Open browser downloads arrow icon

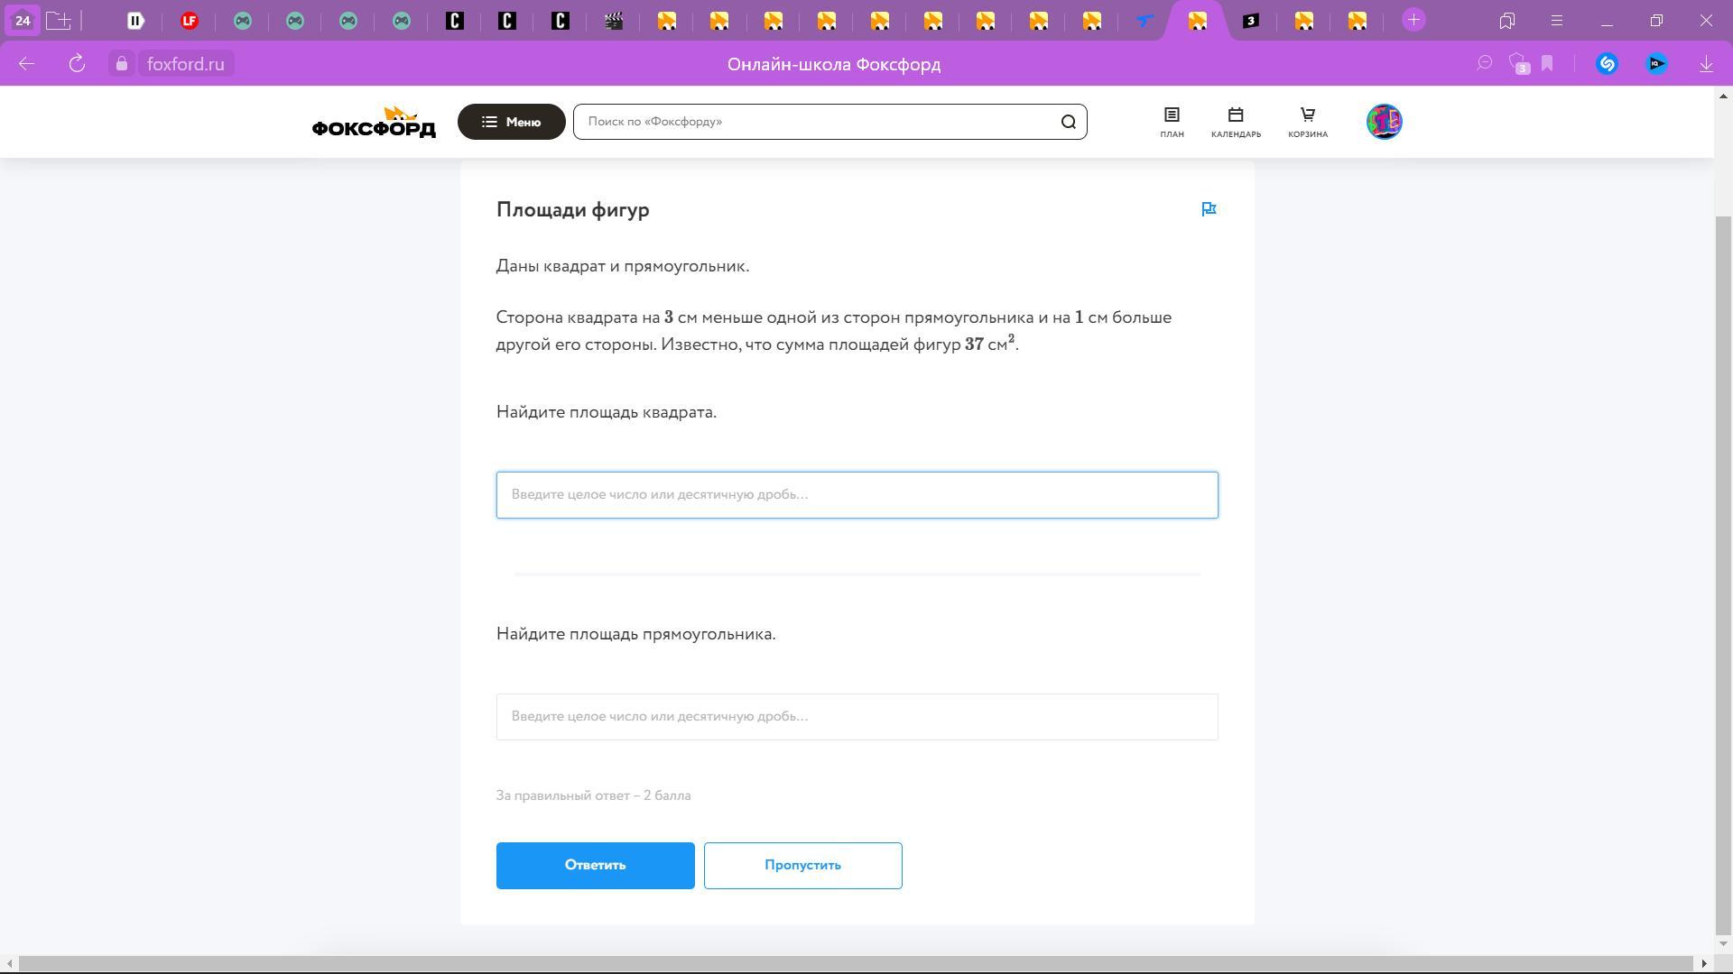(x=1706, y=64)
